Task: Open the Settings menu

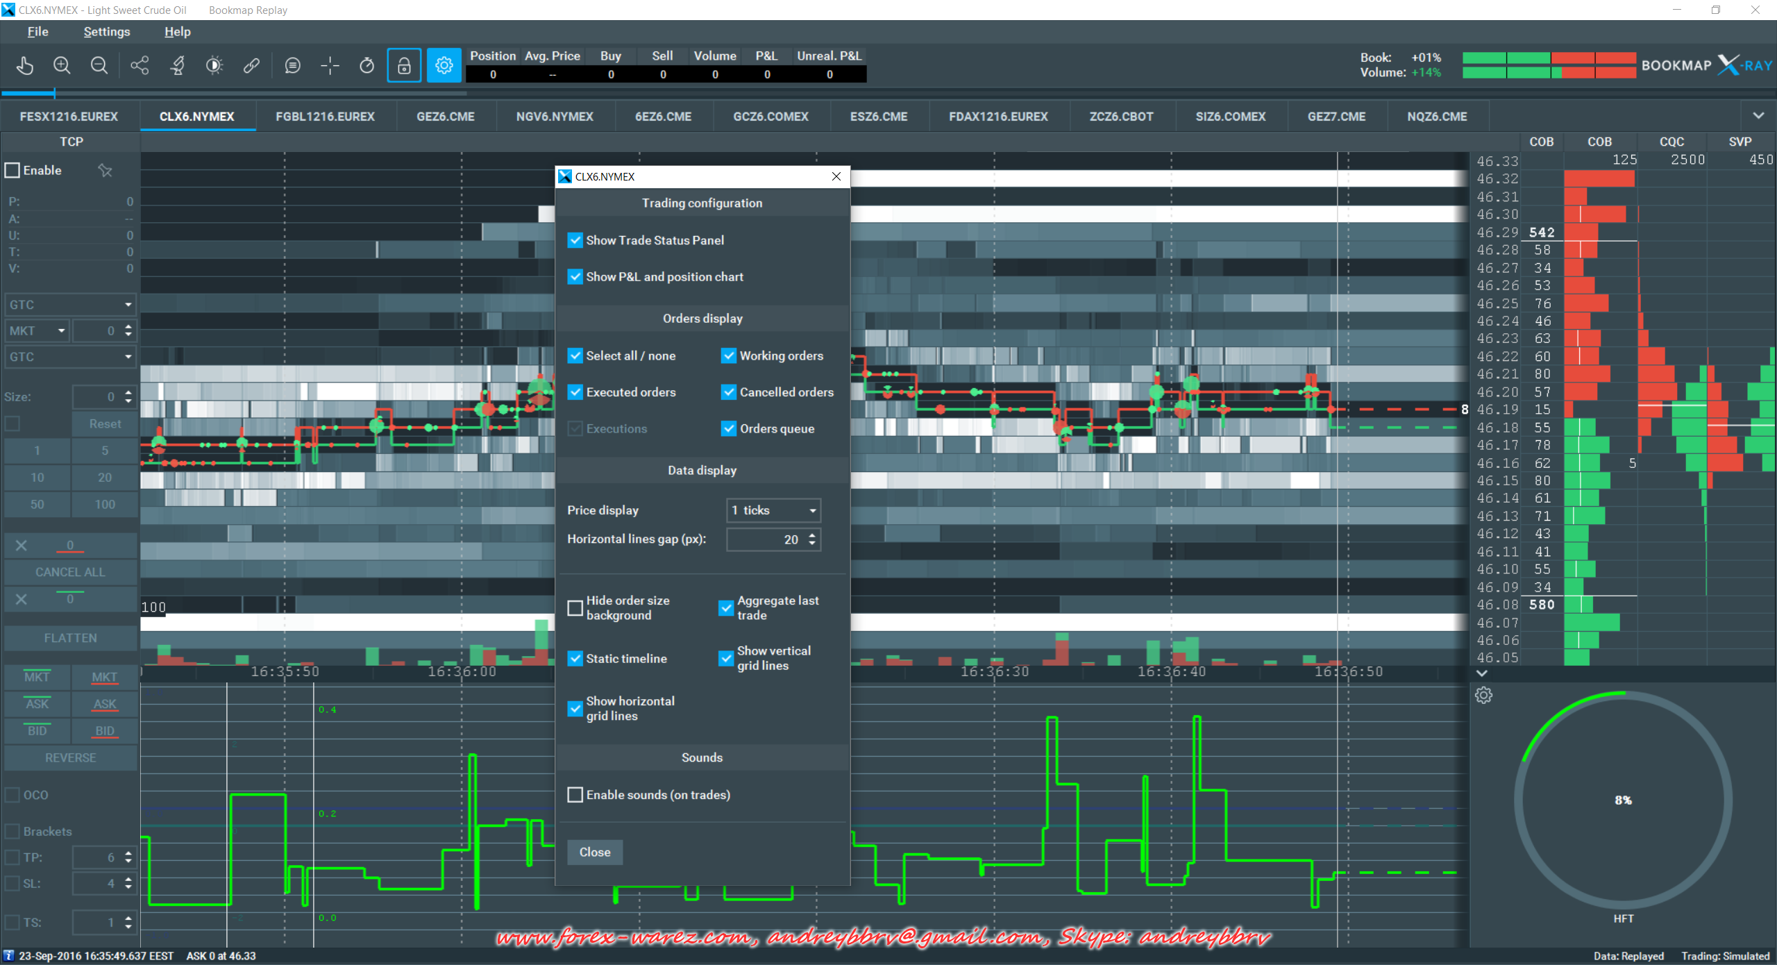Action: point(106,32)
